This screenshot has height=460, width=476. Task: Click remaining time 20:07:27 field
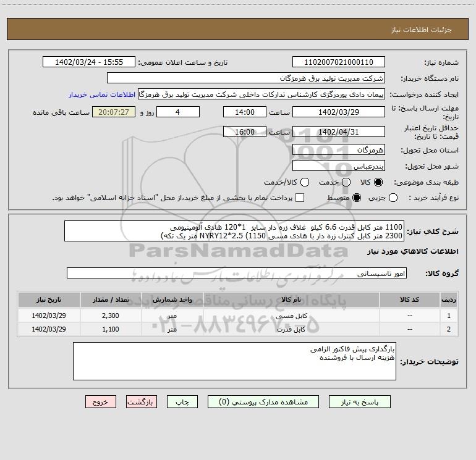pos(114,112)
